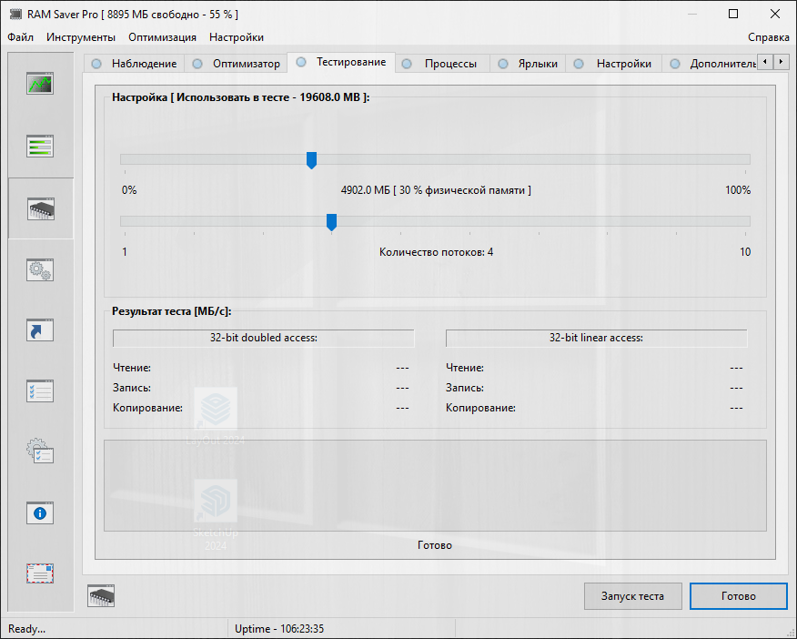Click the advanced gear-with-checklist sidebar icon

coord(40,451)
